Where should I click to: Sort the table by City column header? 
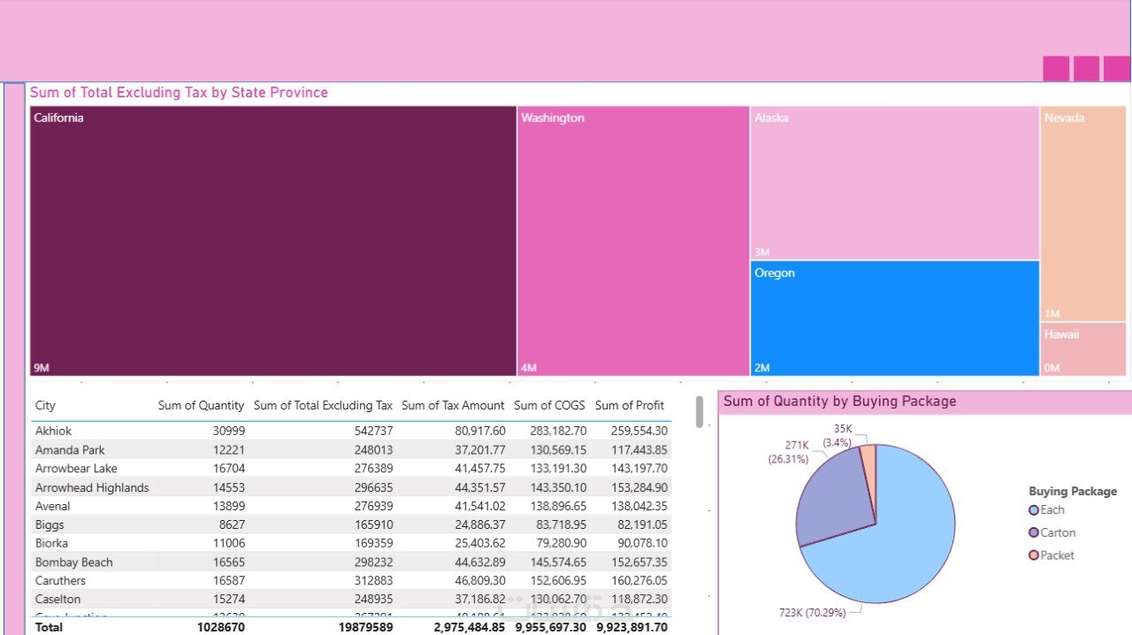45,405
